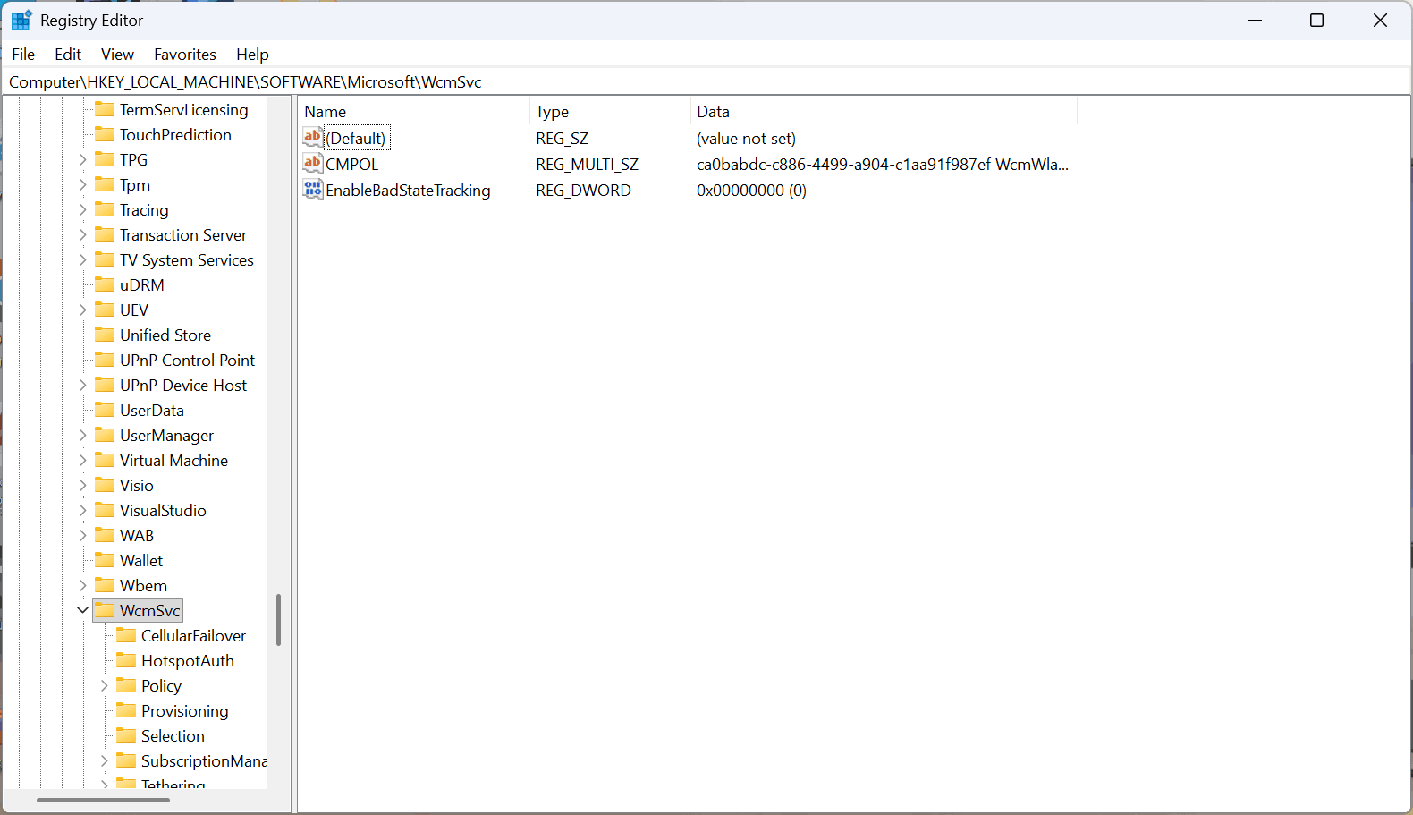Sort values by Type column header
Viewport: 1413px width, 815px height.
point(610,112)
